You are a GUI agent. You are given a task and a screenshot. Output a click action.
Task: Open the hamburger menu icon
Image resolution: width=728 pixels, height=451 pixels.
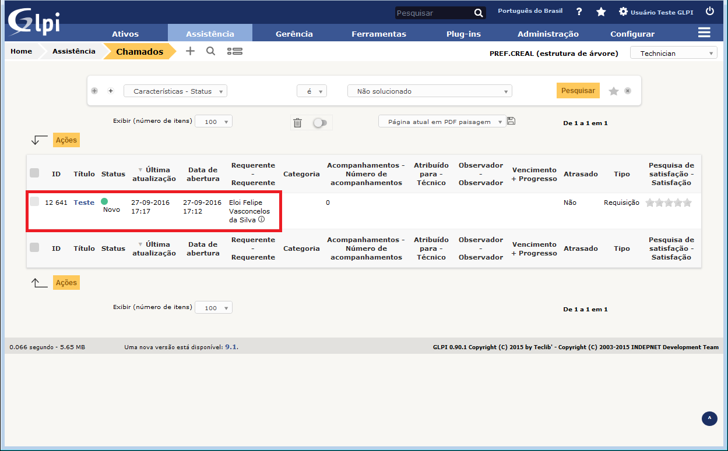(704, 33)
